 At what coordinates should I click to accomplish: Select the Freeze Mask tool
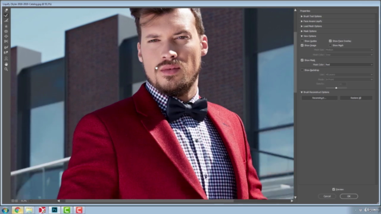(x=6, y=48)
